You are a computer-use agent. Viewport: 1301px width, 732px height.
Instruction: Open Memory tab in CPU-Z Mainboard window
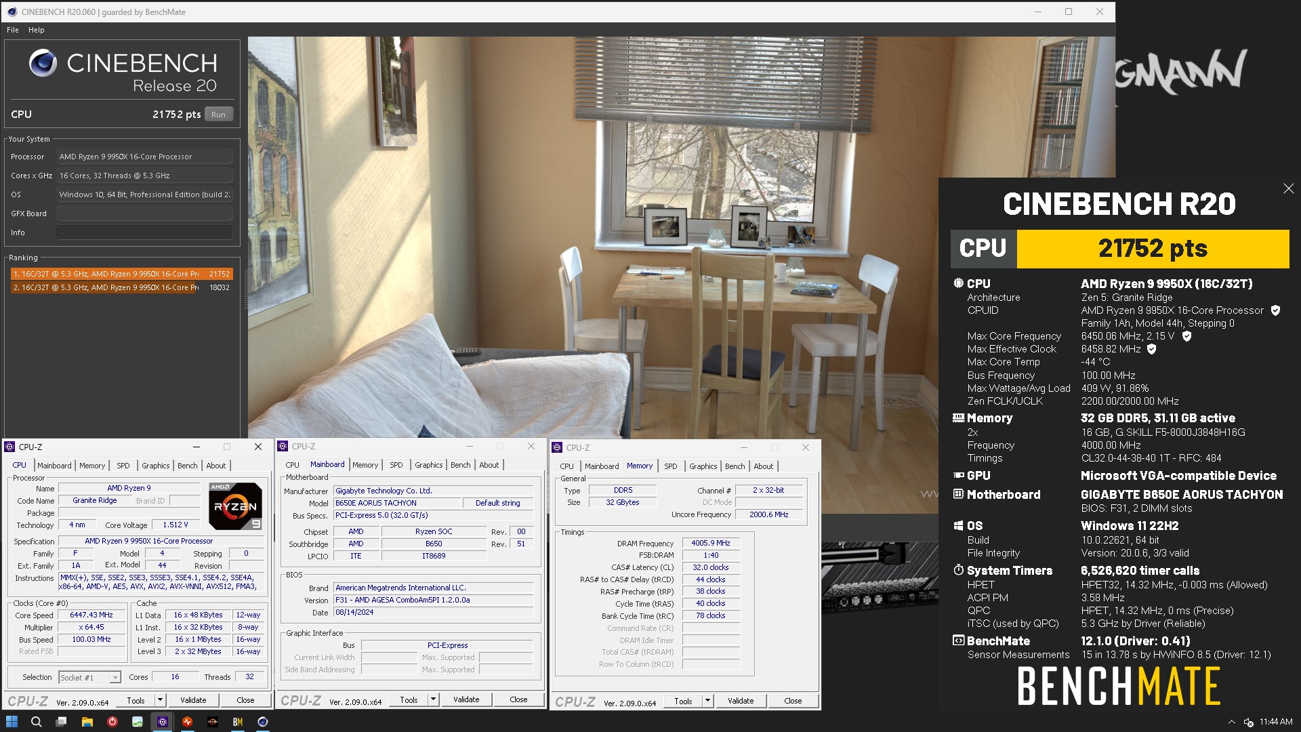coord(365,465)
